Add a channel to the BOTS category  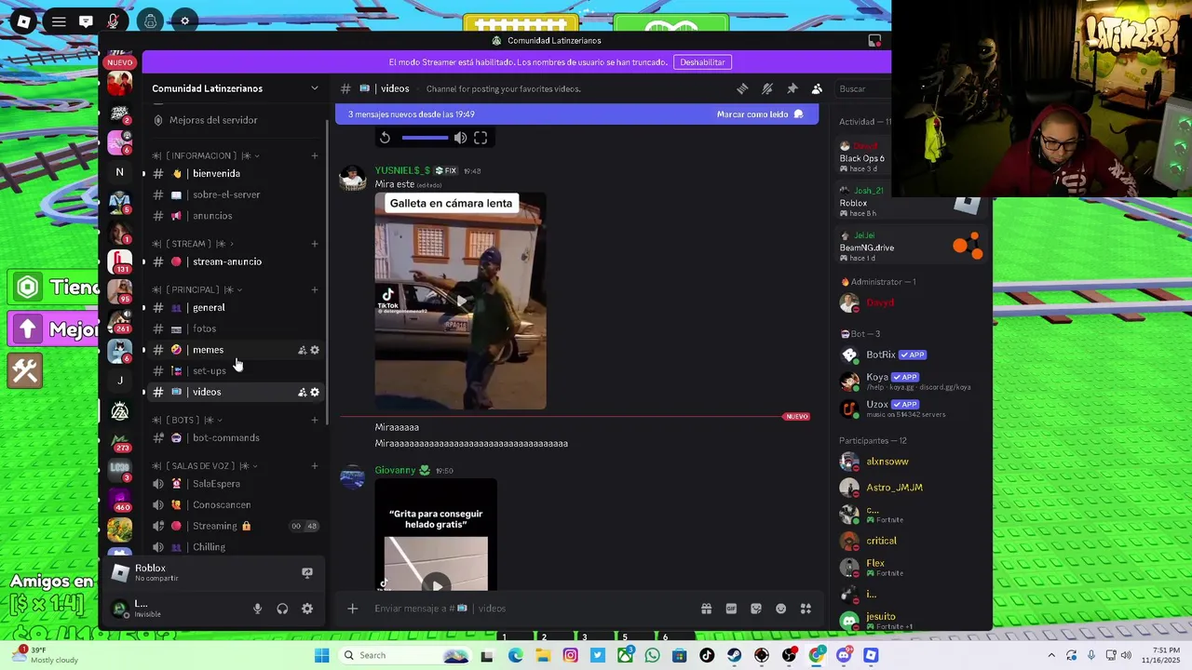pyautogui.click(x=315, y=420)
